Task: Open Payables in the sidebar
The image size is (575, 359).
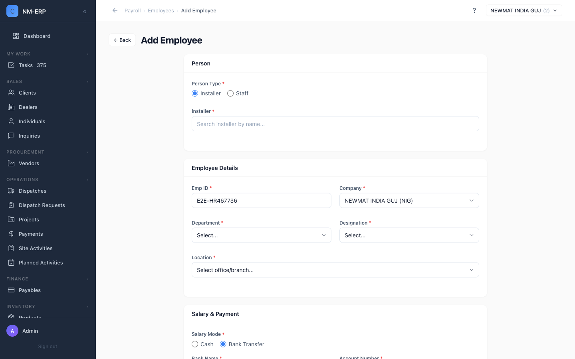Action: coord(48,290)
